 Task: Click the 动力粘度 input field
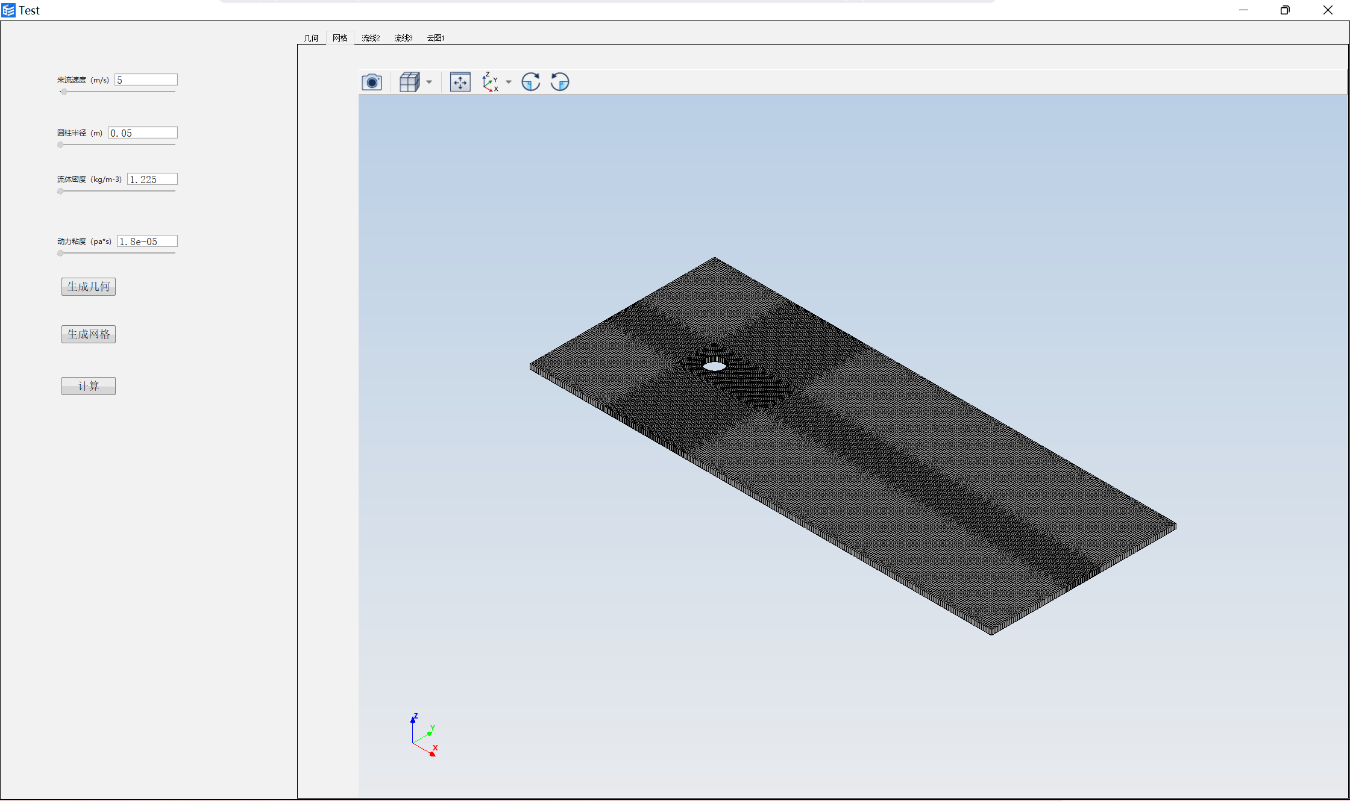pos(147,242)
